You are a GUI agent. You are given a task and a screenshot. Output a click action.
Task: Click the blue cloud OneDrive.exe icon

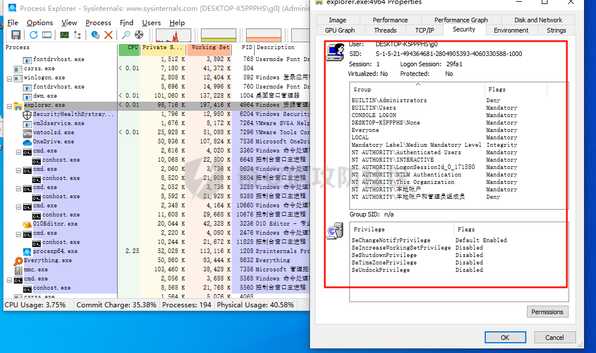pyautogui.click(x=27, y=142)
